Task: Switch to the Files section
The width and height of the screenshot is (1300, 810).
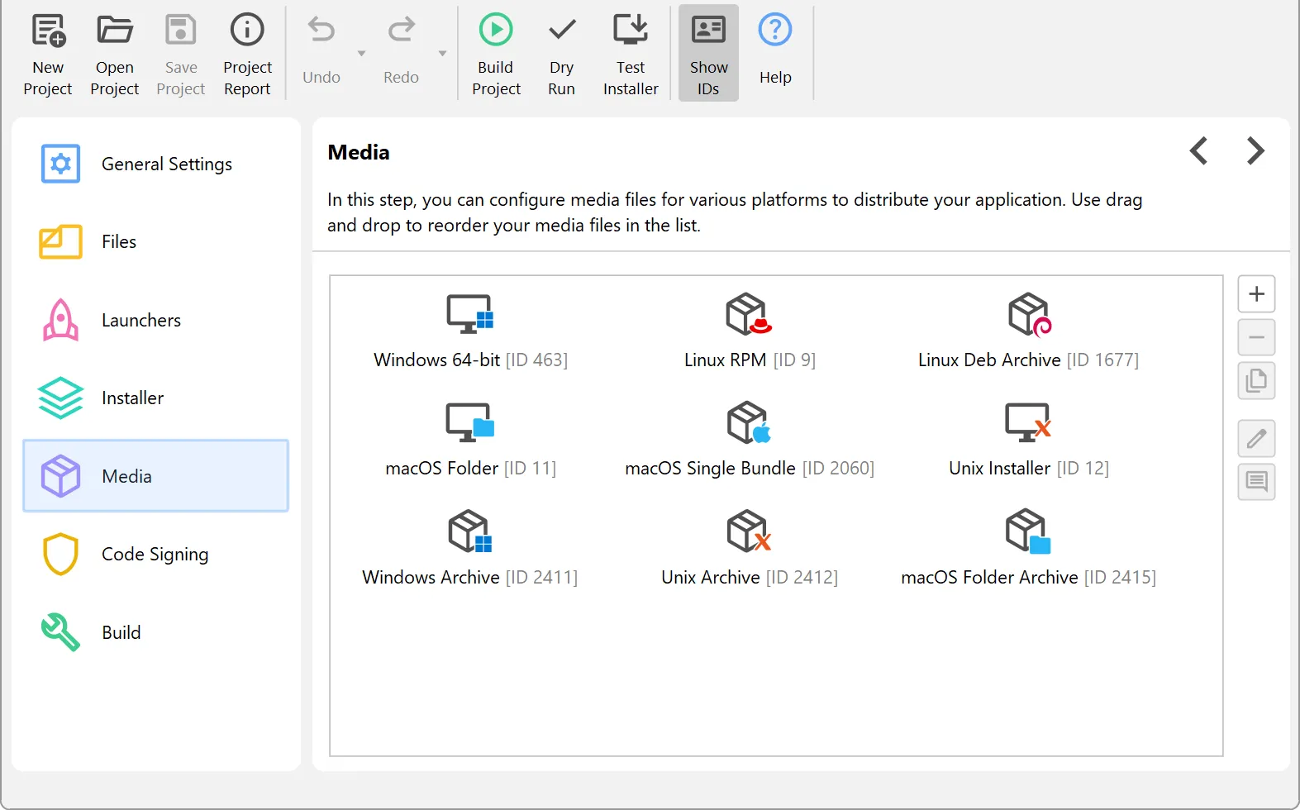Action: pyautogui.click(x=156, y=241)
